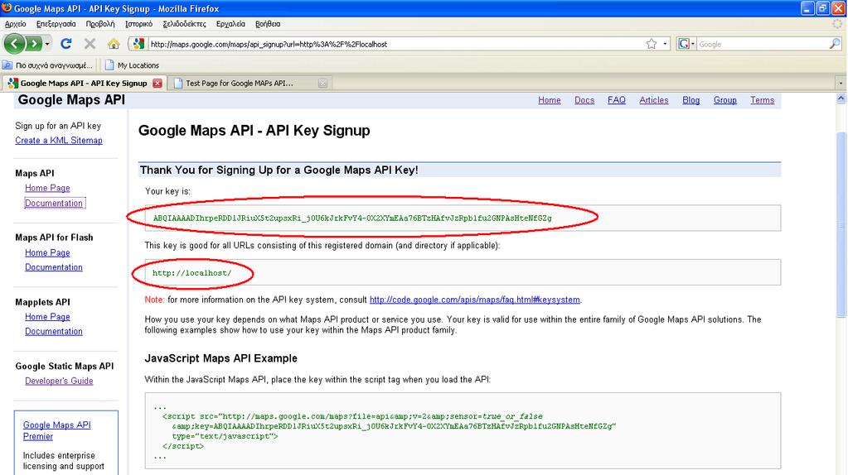Click the Articles header link
848x475 pixels.
(x=654, y=100)
